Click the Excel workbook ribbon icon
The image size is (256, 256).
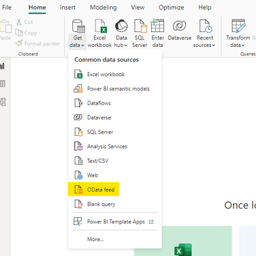tap(101, 26)
